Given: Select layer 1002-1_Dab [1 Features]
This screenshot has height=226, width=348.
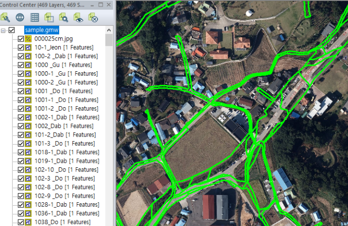Looking at the screenshot, I should [67, 117].
